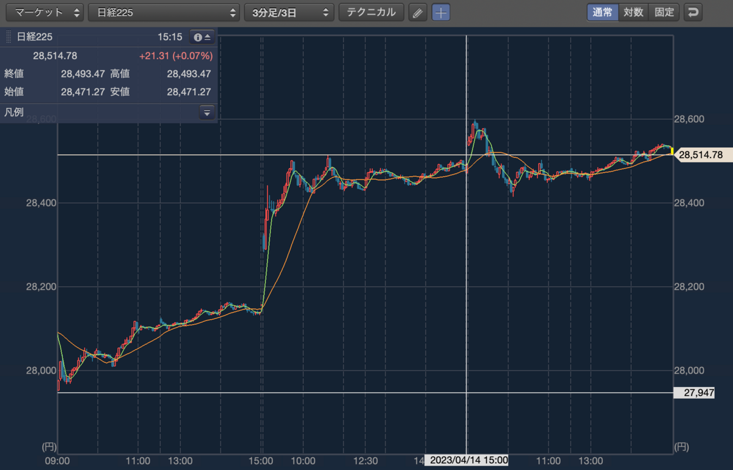Click the 始値 label in the info panel
The image size is (733, 470).
[x=13, y=92]
